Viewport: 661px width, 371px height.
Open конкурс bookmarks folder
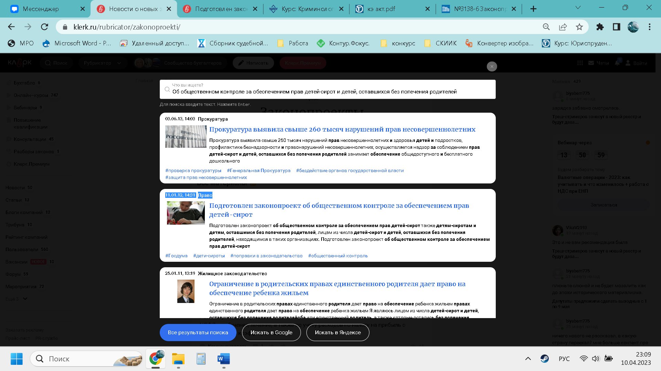pos(398,43)
